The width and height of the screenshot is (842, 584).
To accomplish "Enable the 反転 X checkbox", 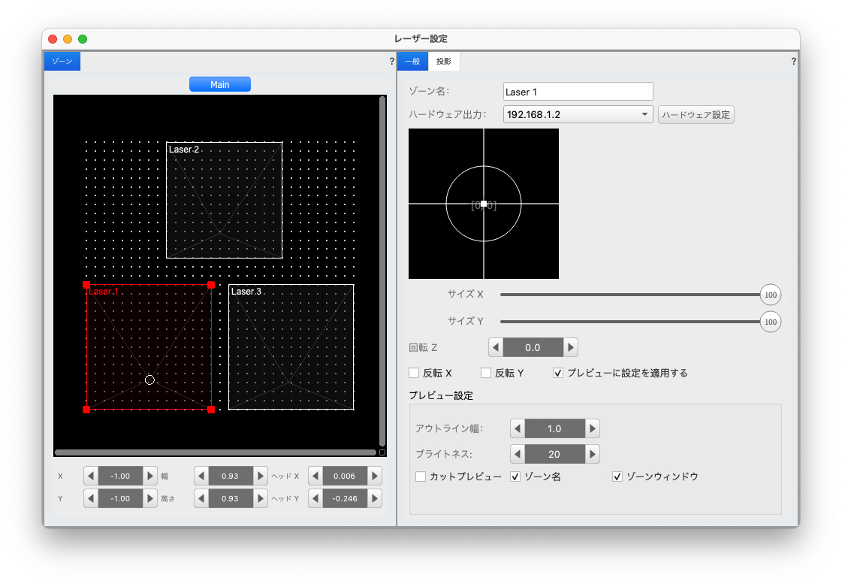I will [x=413, y=372].
